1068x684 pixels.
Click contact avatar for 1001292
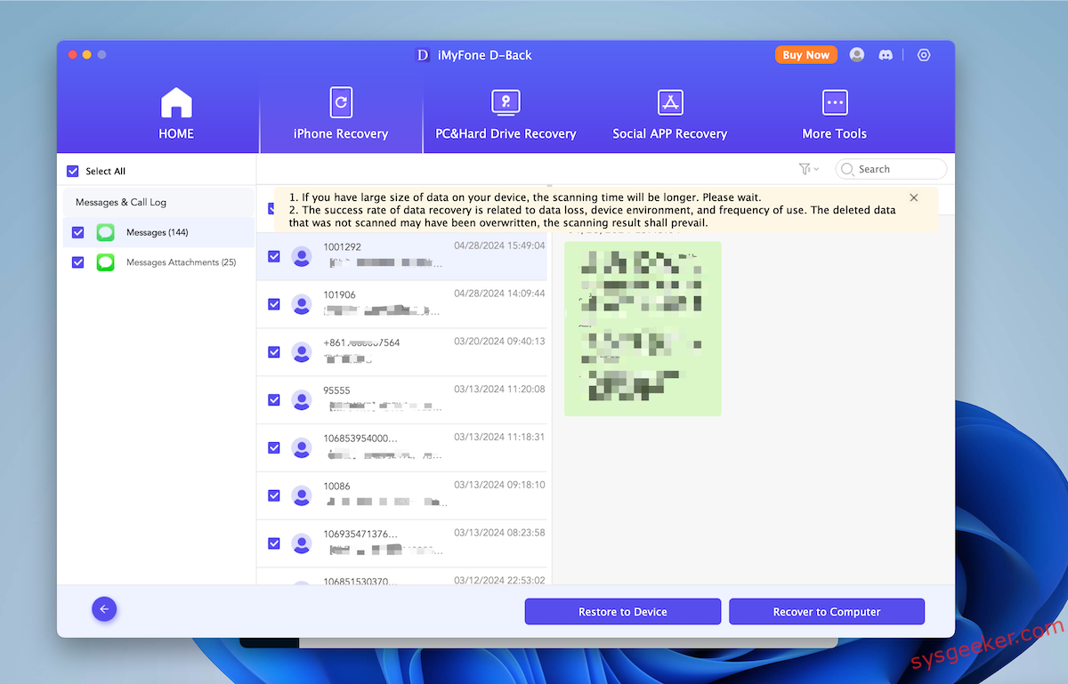click(302, 256)
